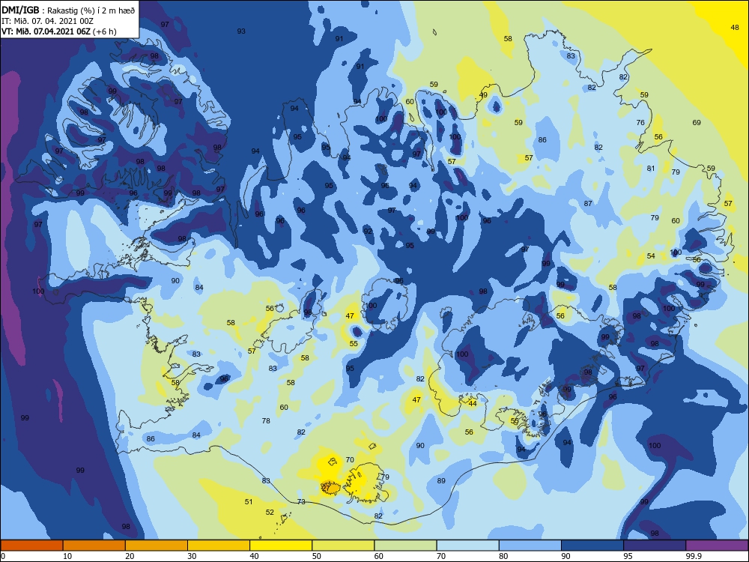Click the map value 78
The width and height of the screenshot is (749, 562).
click(266, 420)
